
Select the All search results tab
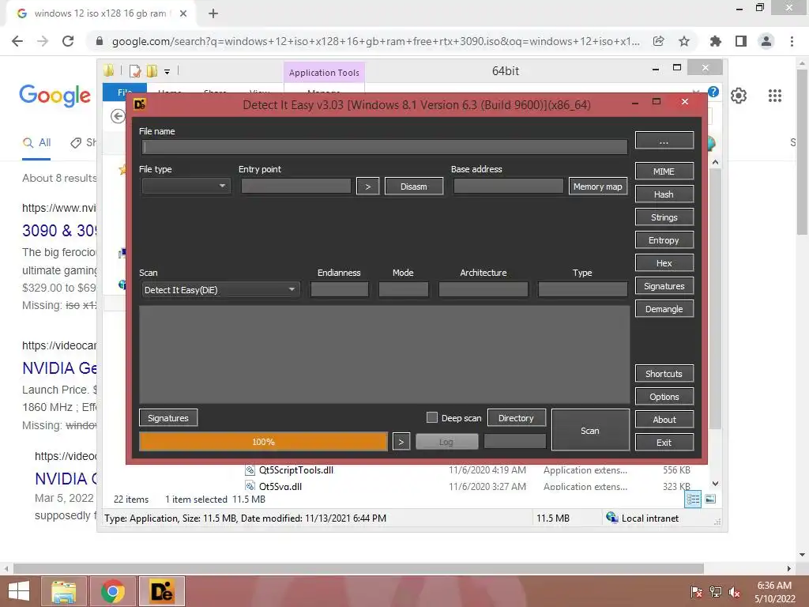(36, 142)
